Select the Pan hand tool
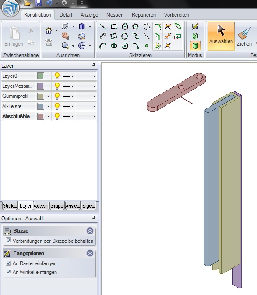The height and width of the screenshot is (295, 257). (65, 36)
